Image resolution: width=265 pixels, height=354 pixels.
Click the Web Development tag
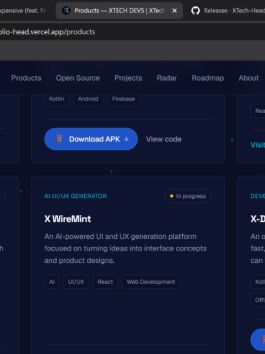click(151, 282)
